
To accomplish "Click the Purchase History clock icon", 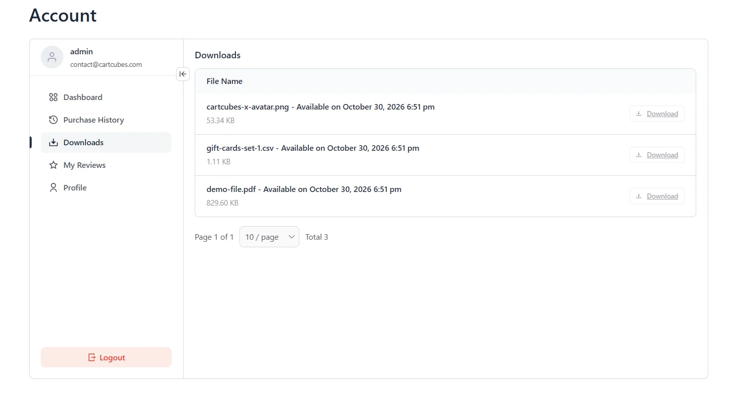I will 53,120.
